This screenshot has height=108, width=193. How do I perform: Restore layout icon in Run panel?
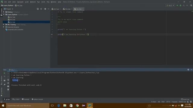5,80
